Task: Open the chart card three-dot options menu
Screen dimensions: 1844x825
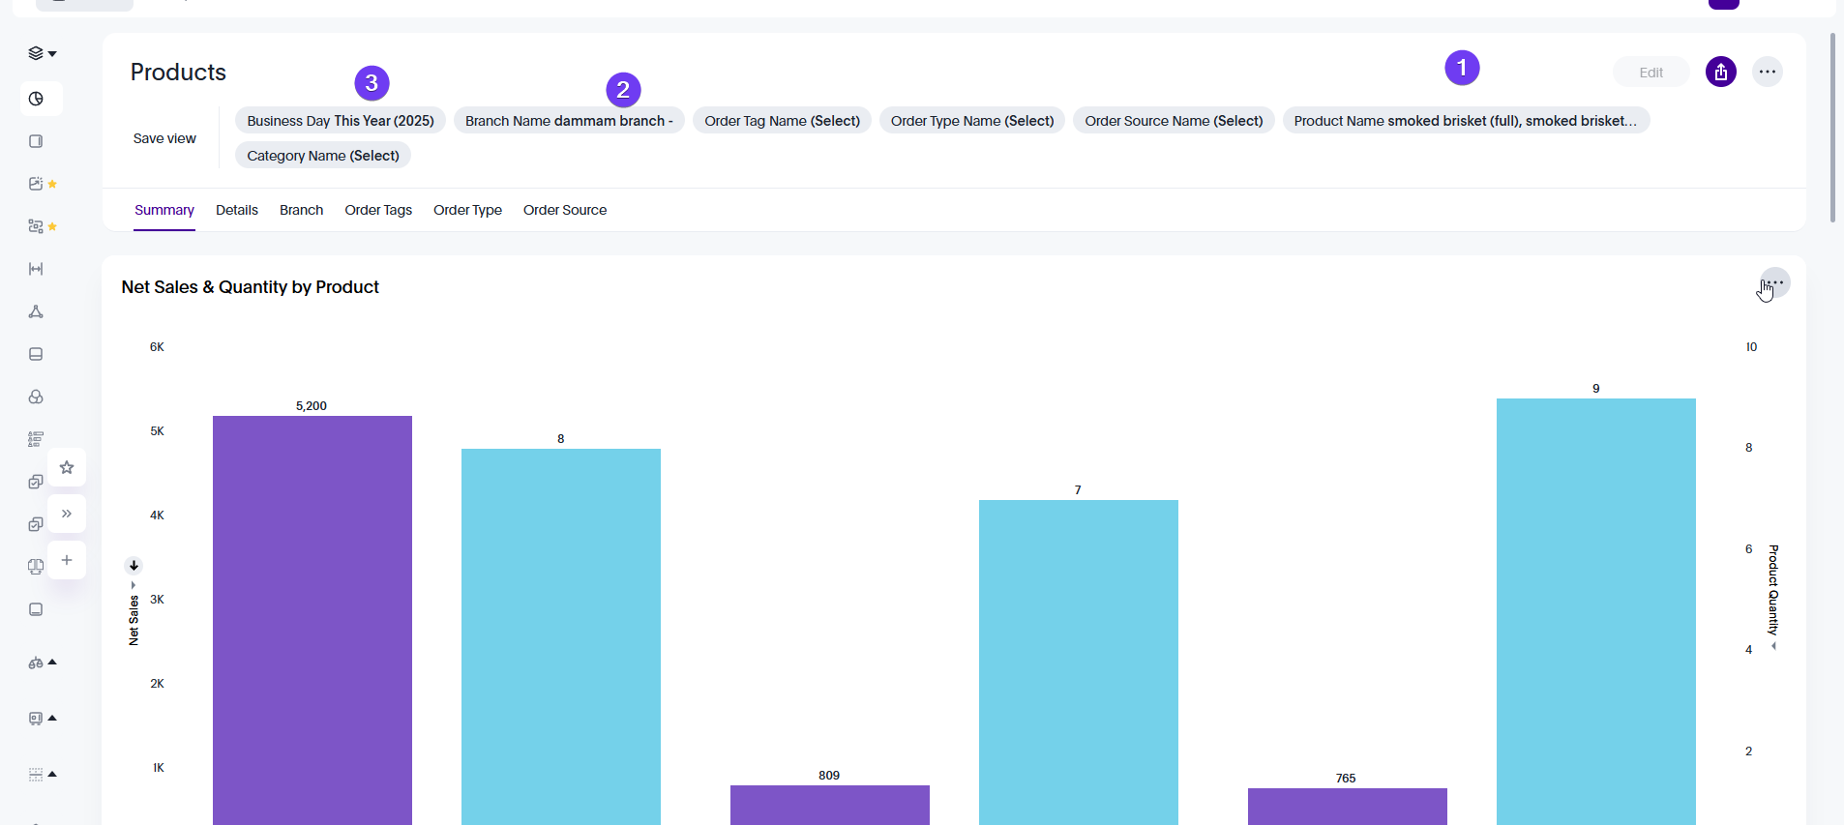Action: point(1774,283)
